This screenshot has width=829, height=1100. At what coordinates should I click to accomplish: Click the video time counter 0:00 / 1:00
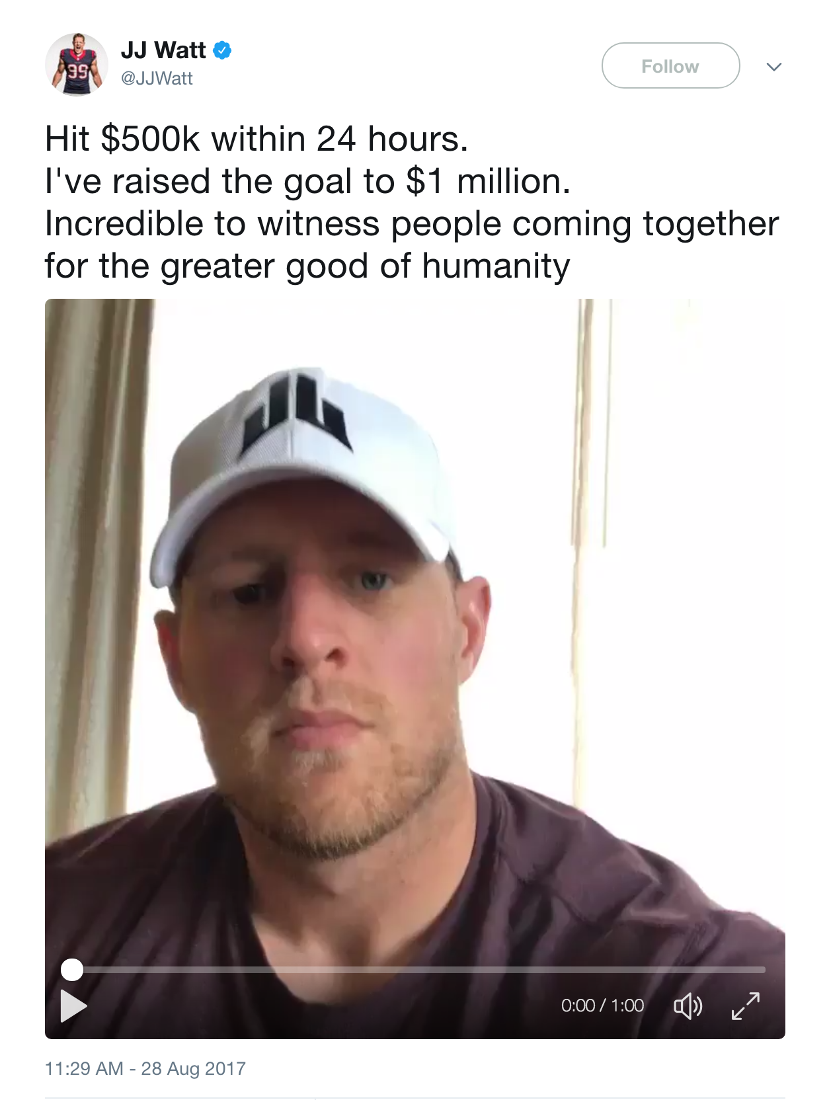pyautogui.click(x=602, y=1005)
